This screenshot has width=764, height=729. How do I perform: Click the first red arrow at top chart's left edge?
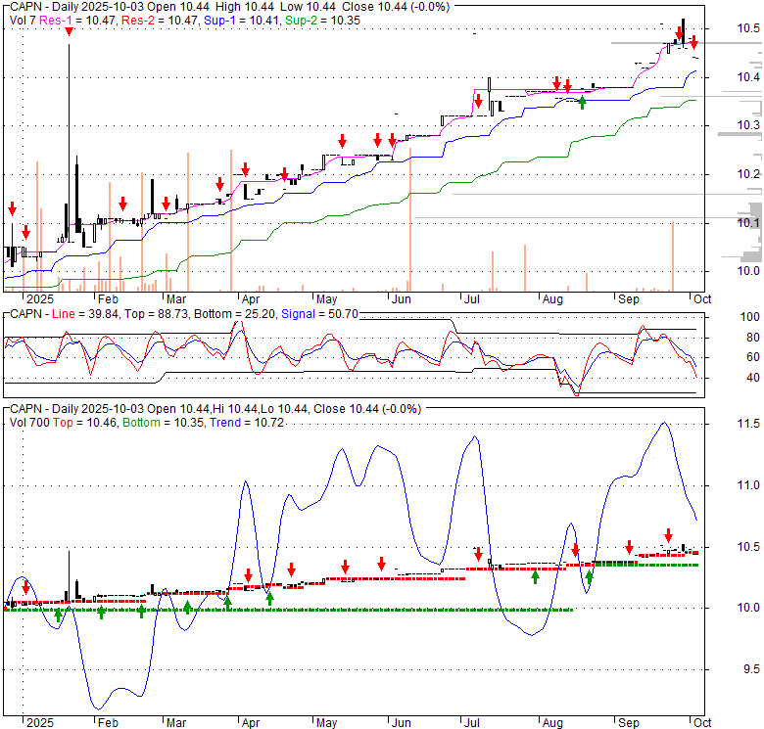pyautogui.click(x=12, y=208)
